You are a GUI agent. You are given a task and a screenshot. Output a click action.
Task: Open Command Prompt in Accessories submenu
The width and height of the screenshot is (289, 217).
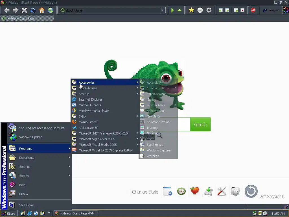coord(158,122)
